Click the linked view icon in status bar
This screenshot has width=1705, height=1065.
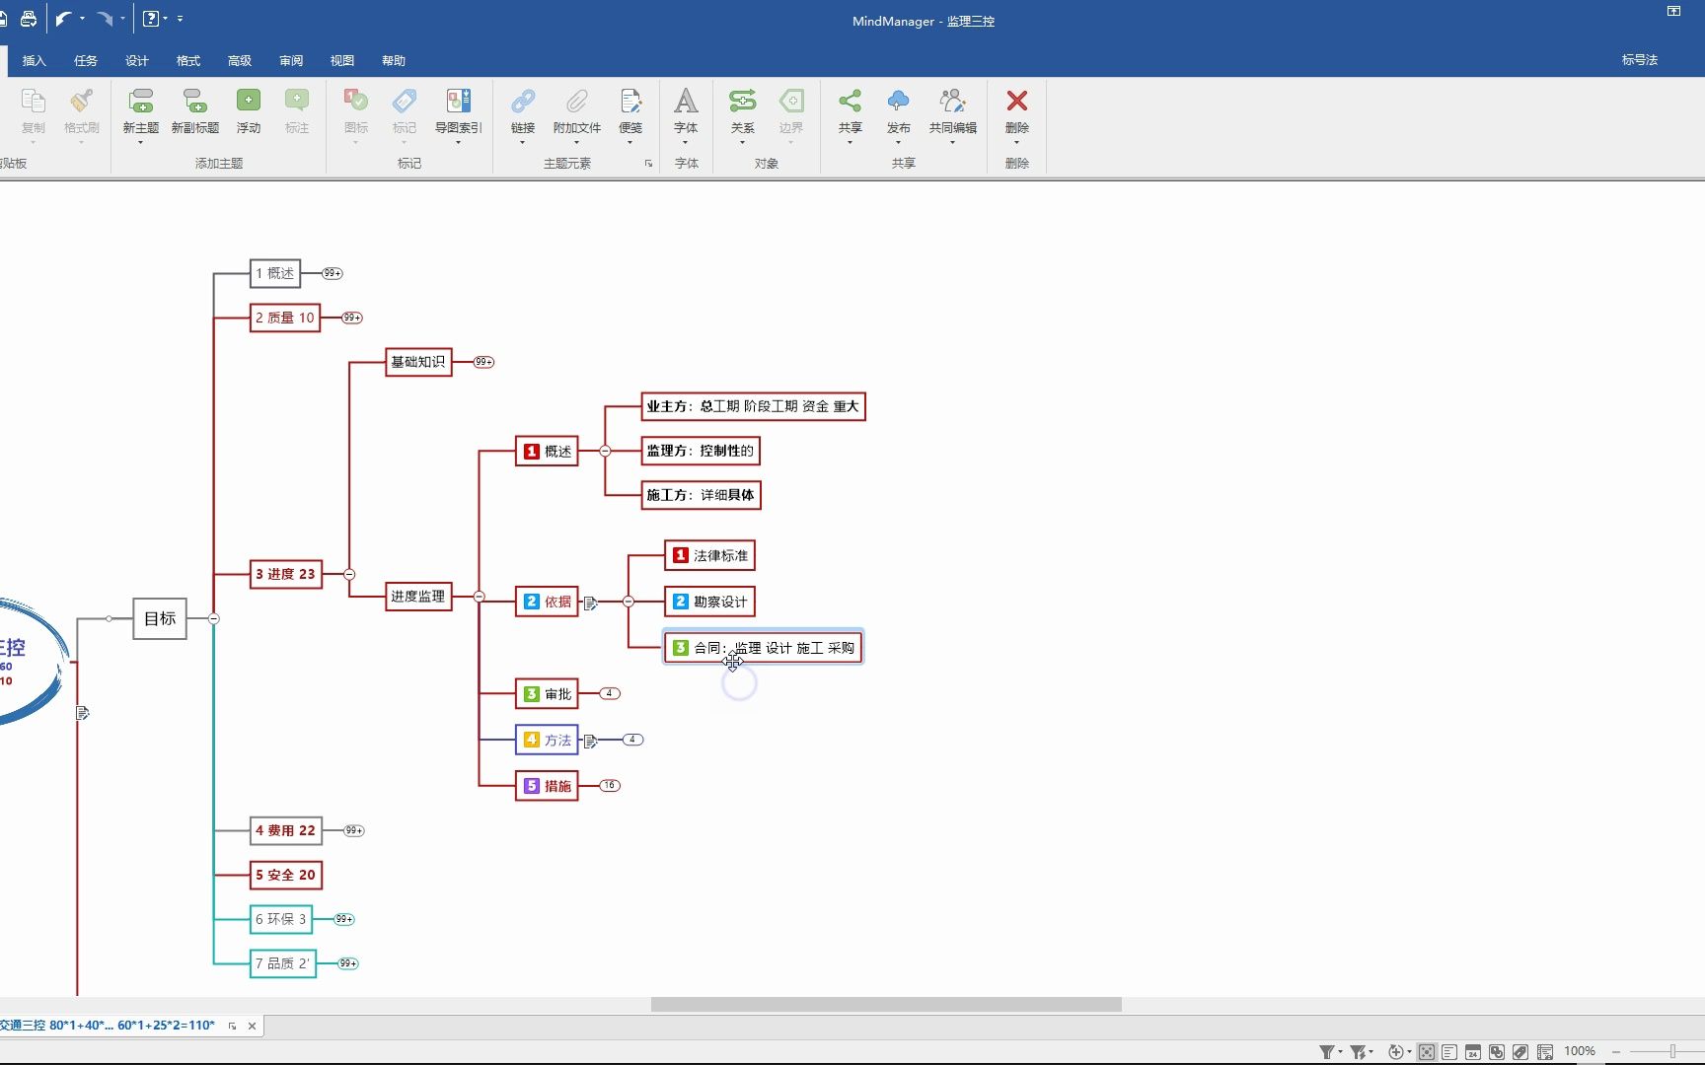pyautogui.click(x=1497, y=1052)
